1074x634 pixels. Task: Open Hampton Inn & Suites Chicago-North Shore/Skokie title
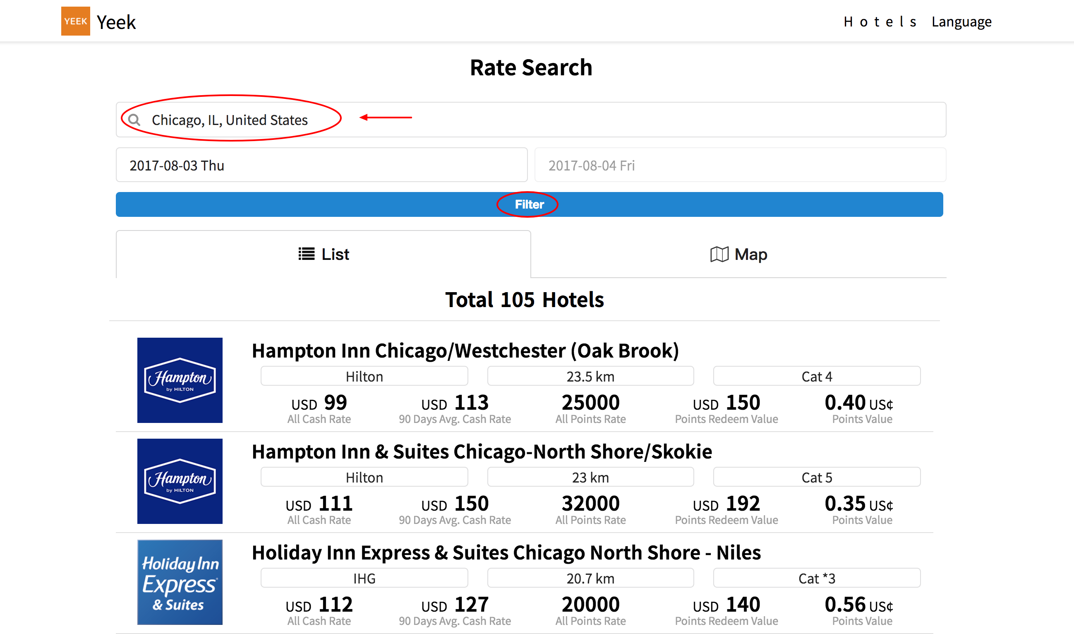pos(482,451)
